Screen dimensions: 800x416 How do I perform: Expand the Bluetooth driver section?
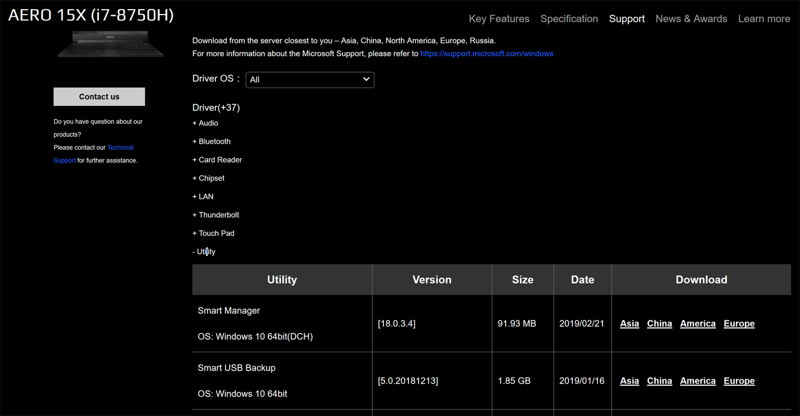(211, 142)
